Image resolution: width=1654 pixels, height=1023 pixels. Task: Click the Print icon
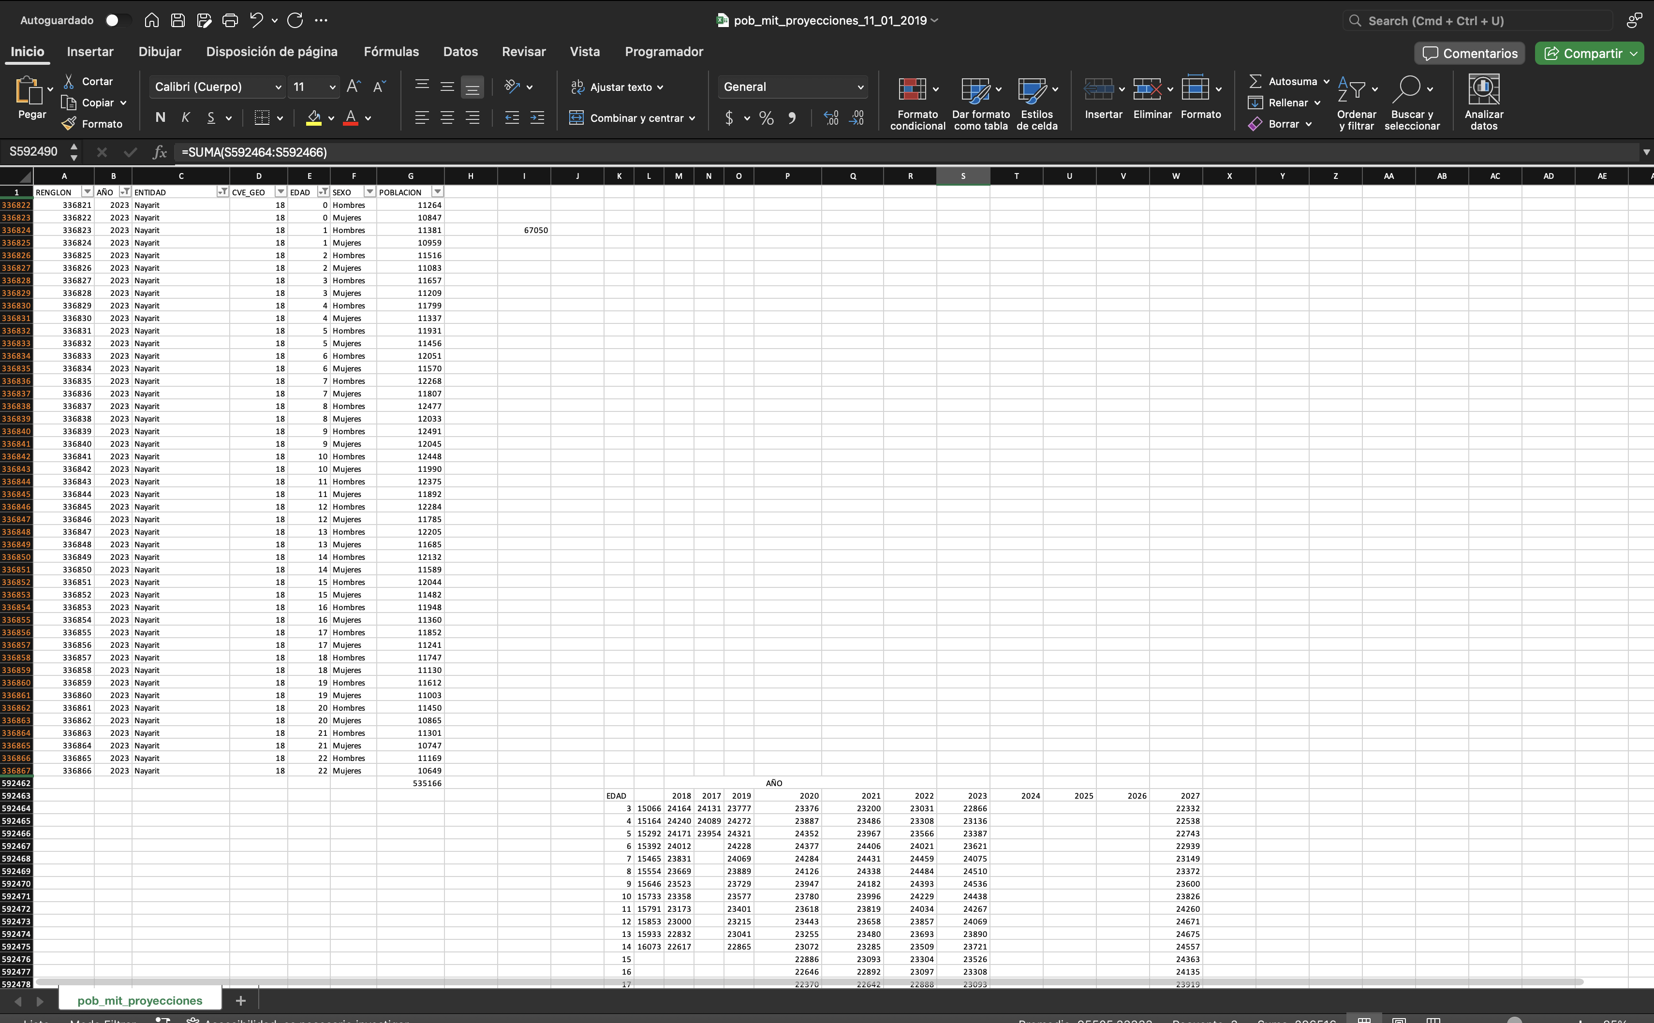230,20
